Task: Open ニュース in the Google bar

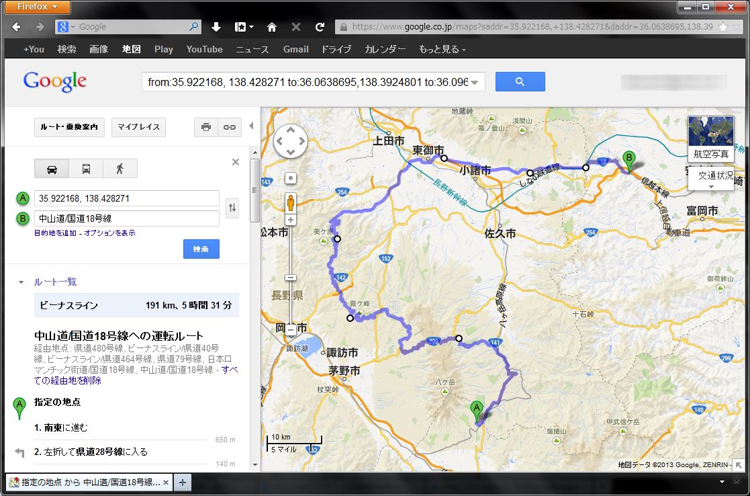Action: point(252,49)
